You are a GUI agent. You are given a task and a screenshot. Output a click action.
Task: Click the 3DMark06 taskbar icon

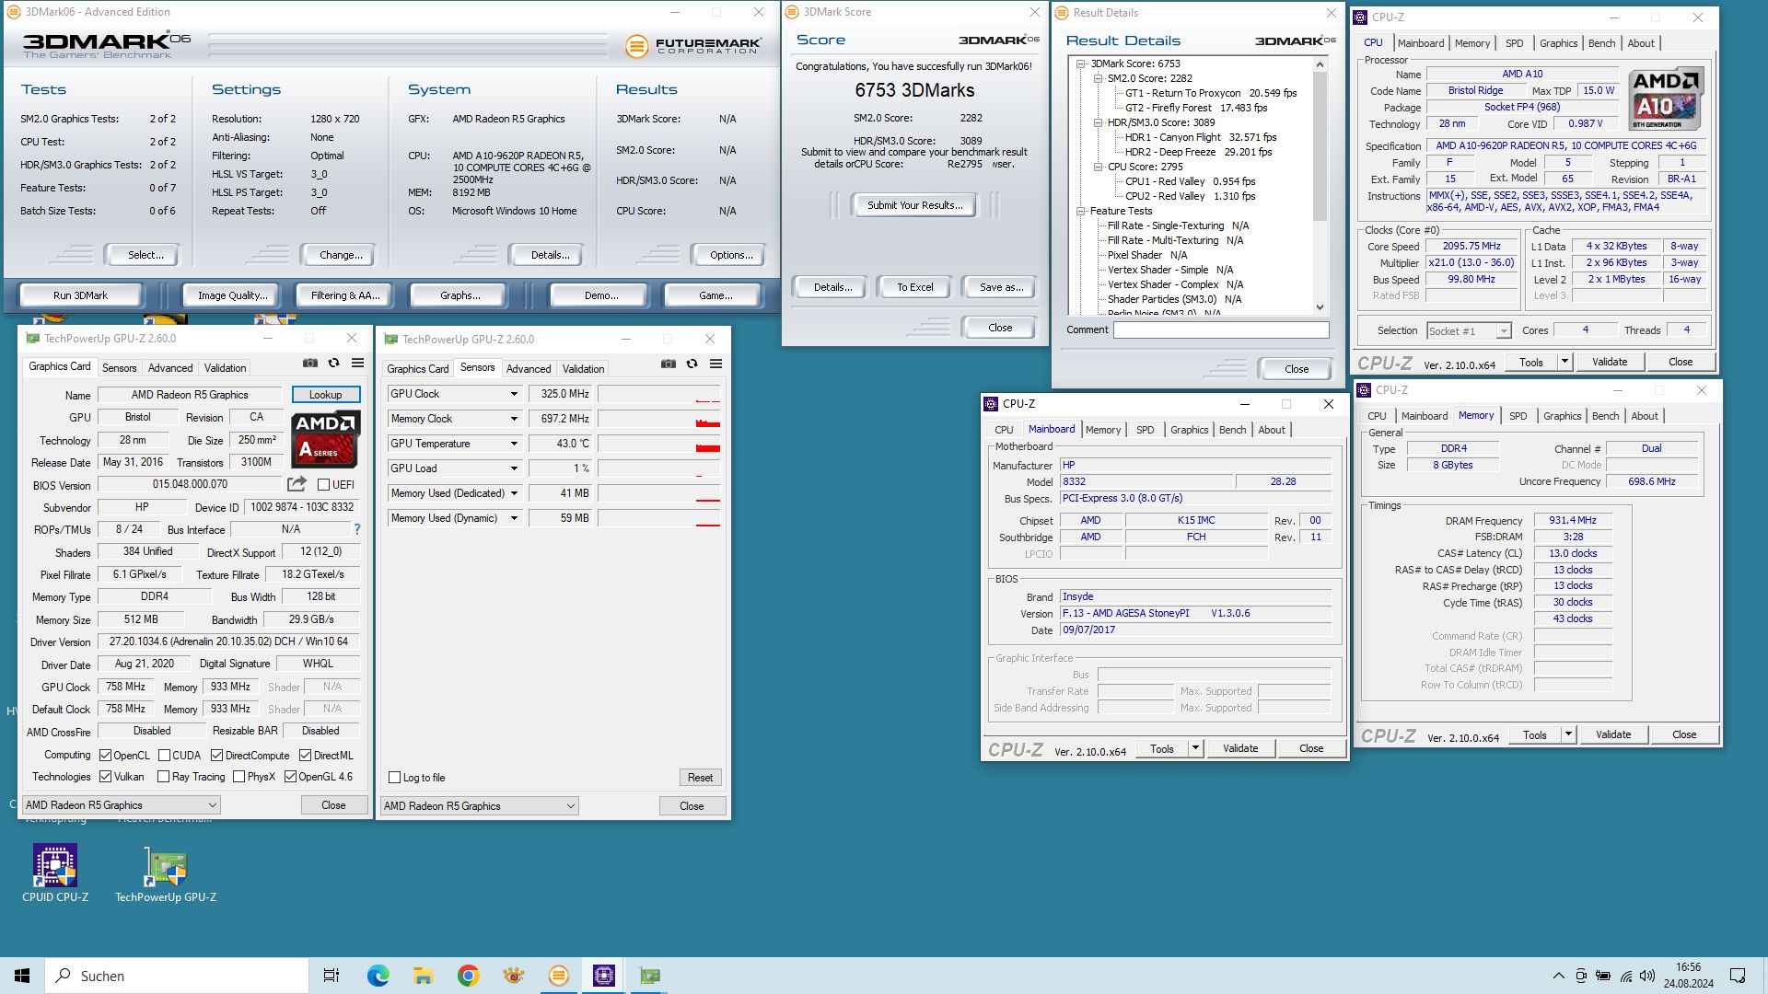tap(558, 976)
